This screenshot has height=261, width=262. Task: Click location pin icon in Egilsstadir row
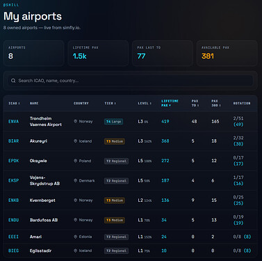coord(75,251)
